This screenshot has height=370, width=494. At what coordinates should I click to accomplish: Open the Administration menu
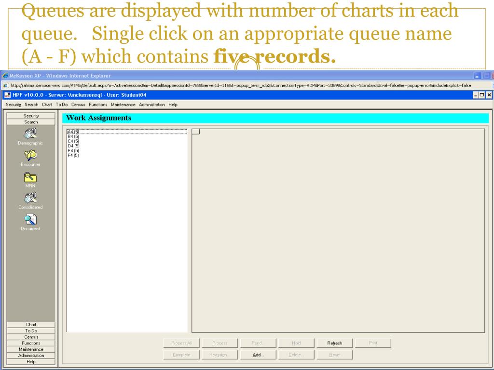pyautogui.click(x=152, y=105)
